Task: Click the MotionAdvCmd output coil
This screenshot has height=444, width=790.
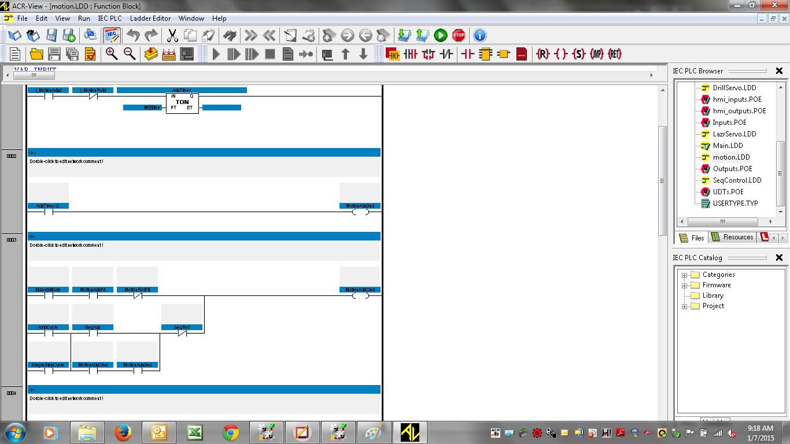Action: [360, 295]
